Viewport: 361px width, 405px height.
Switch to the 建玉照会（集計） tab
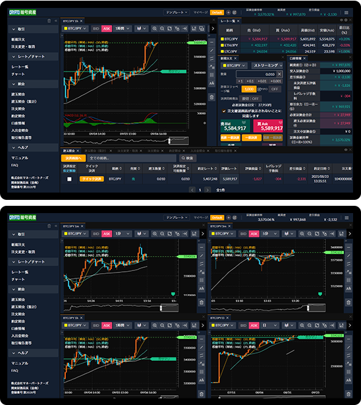click(97, 150)
